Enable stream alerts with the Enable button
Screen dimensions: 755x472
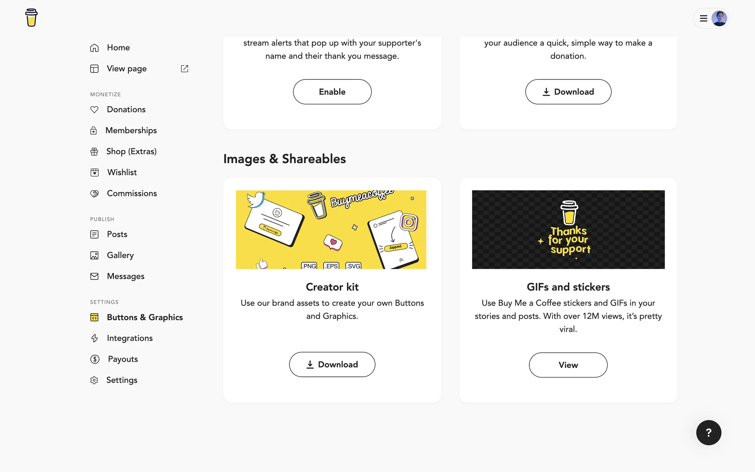(x=332, y=92)
